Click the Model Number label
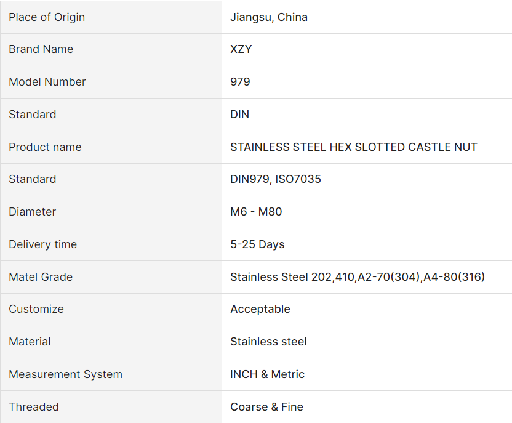Screen dimensions: 512x423 [47, 82]
